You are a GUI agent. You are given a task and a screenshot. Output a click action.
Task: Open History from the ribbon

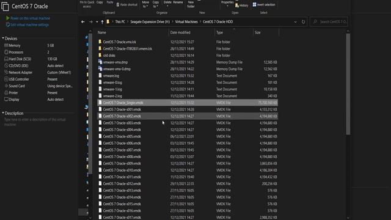(x=242, y=5)
